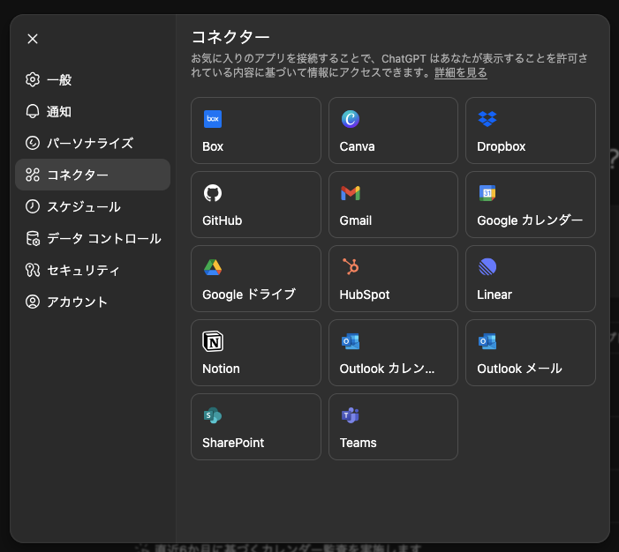Click the Linear logo icon

487,267
